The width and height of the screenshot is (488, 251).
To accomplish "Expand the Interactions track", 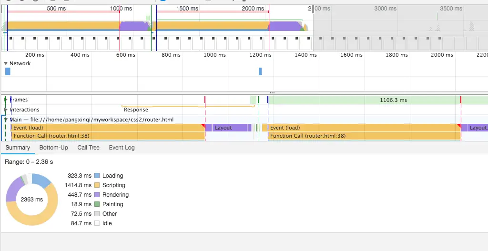I will pyautogui.click(x=6, y=110).
